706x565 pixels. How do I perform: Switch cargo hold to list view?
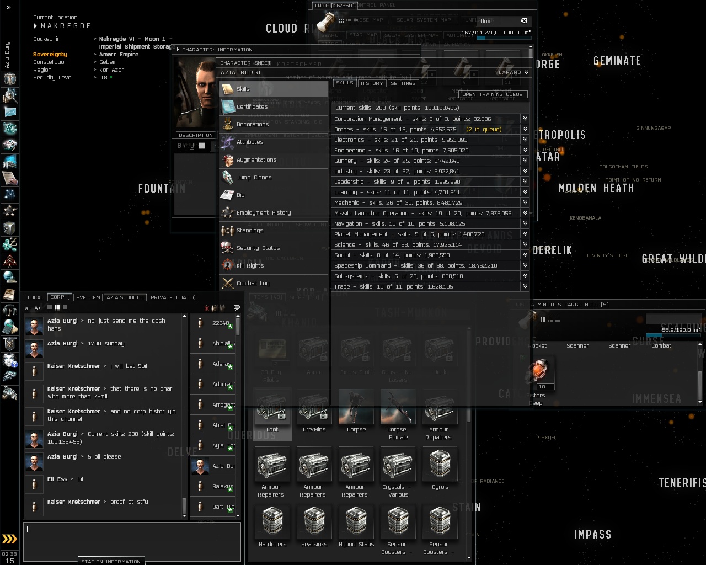point(558,319)
